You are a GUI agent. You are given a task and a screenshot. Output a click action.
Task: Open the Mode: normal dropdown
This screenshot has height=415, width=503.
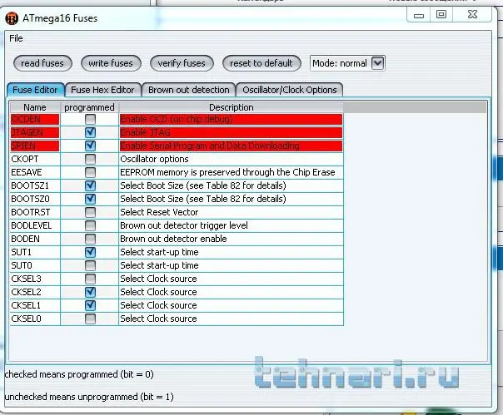pyautogui.click(x=347, y=63)
